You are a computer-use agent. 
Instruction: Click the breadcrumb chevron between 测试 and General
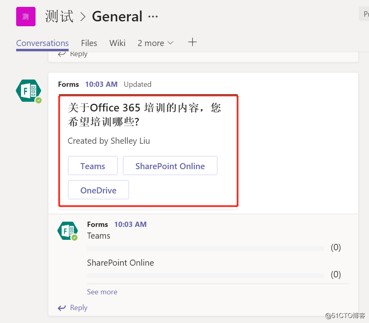click(x=83, y=17)
